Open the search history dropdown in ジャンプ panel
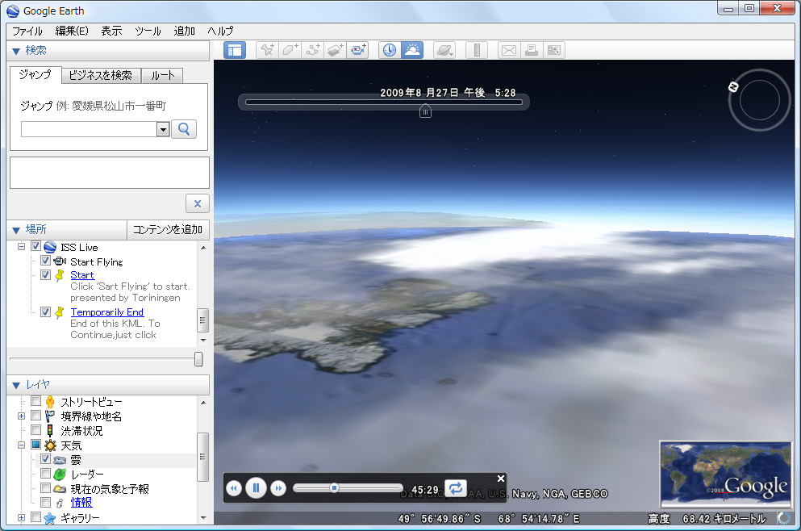801x531 pixels. [x=161, y=129]
